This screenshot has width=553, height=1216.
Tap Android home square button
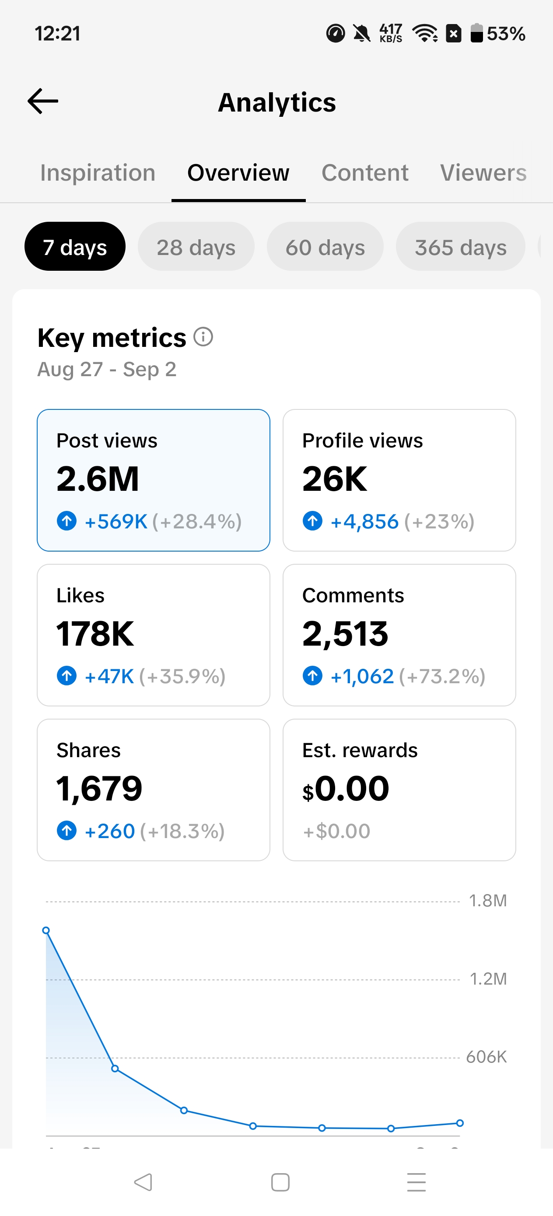(280, 1182)
